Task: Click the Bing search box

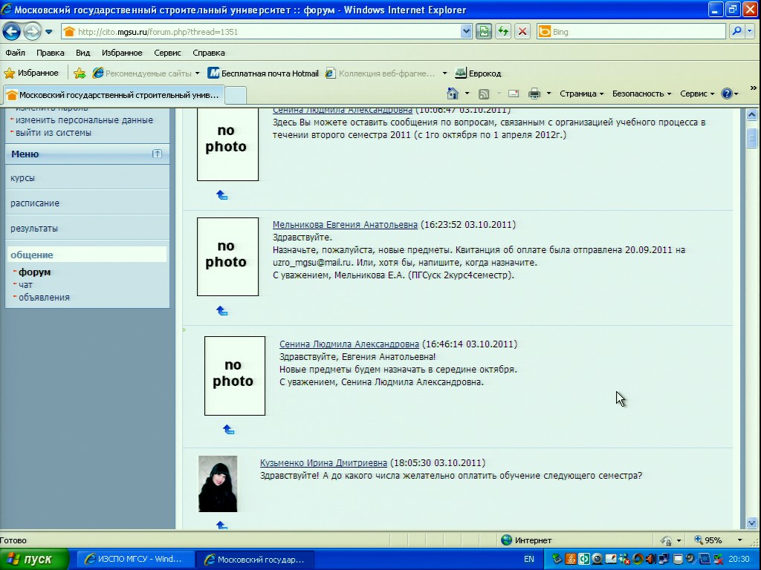Action: (632, 32)
